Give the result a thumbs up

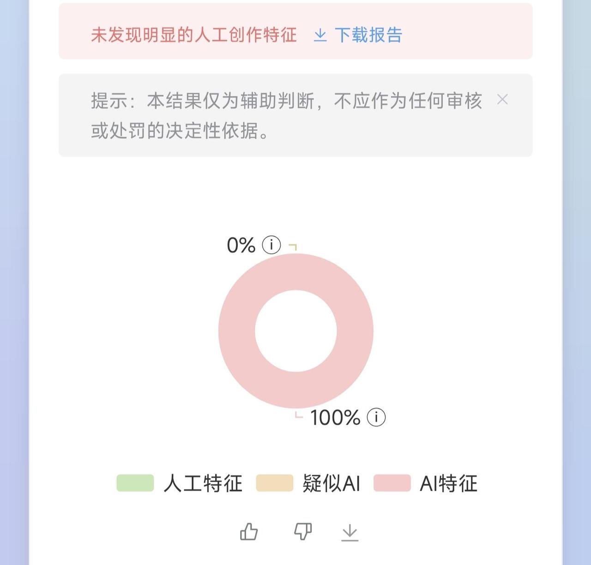[249, 532]
